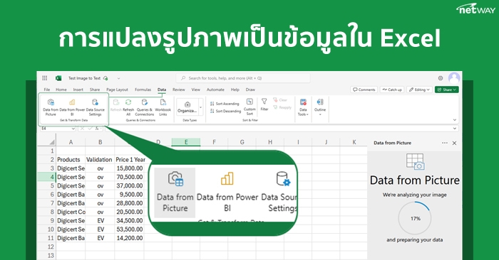Image resolution: width=499 pixels, height=260 pixels.
Task: Open the Comments button
Action: coord(364,90)
